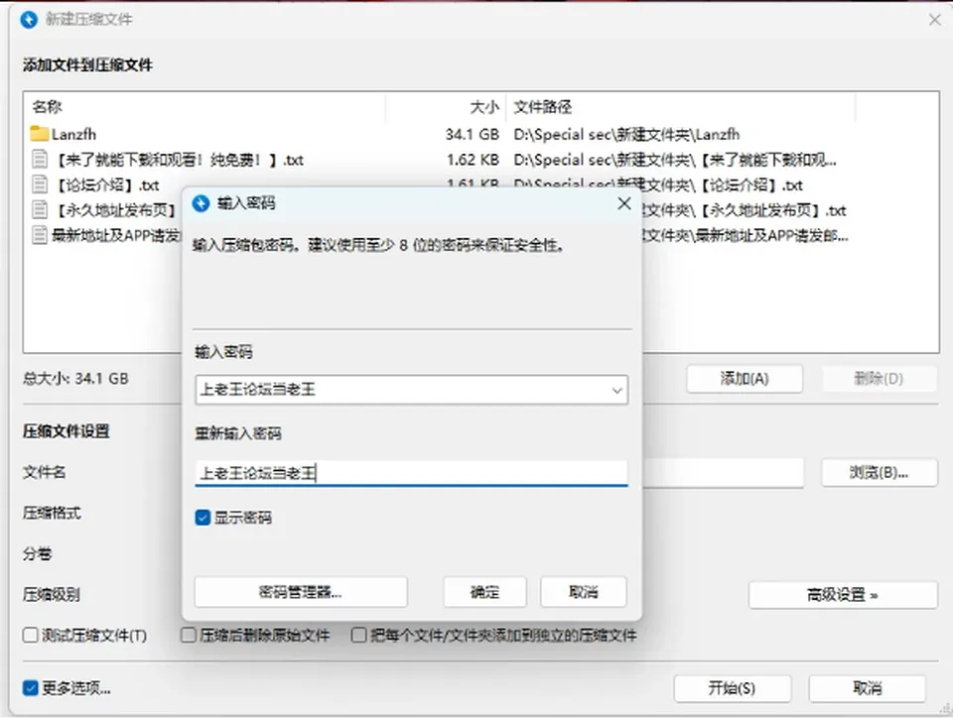Click the Bandizip logo in 新建压缩文件 title bar
Screen dimensions: 953x719
point(29,20)
